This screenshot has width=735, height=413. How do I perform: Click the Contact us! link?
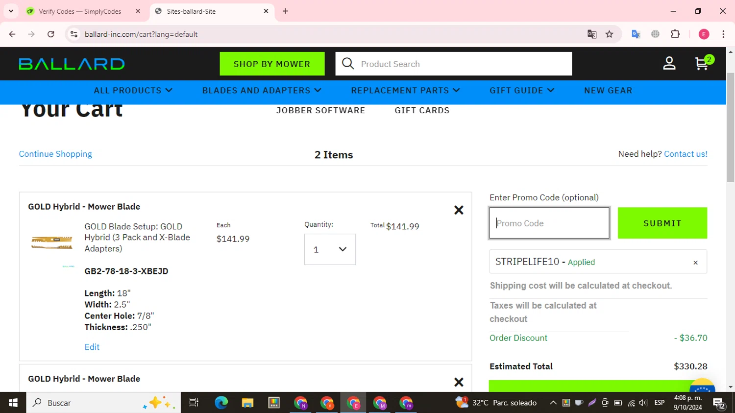686,154
